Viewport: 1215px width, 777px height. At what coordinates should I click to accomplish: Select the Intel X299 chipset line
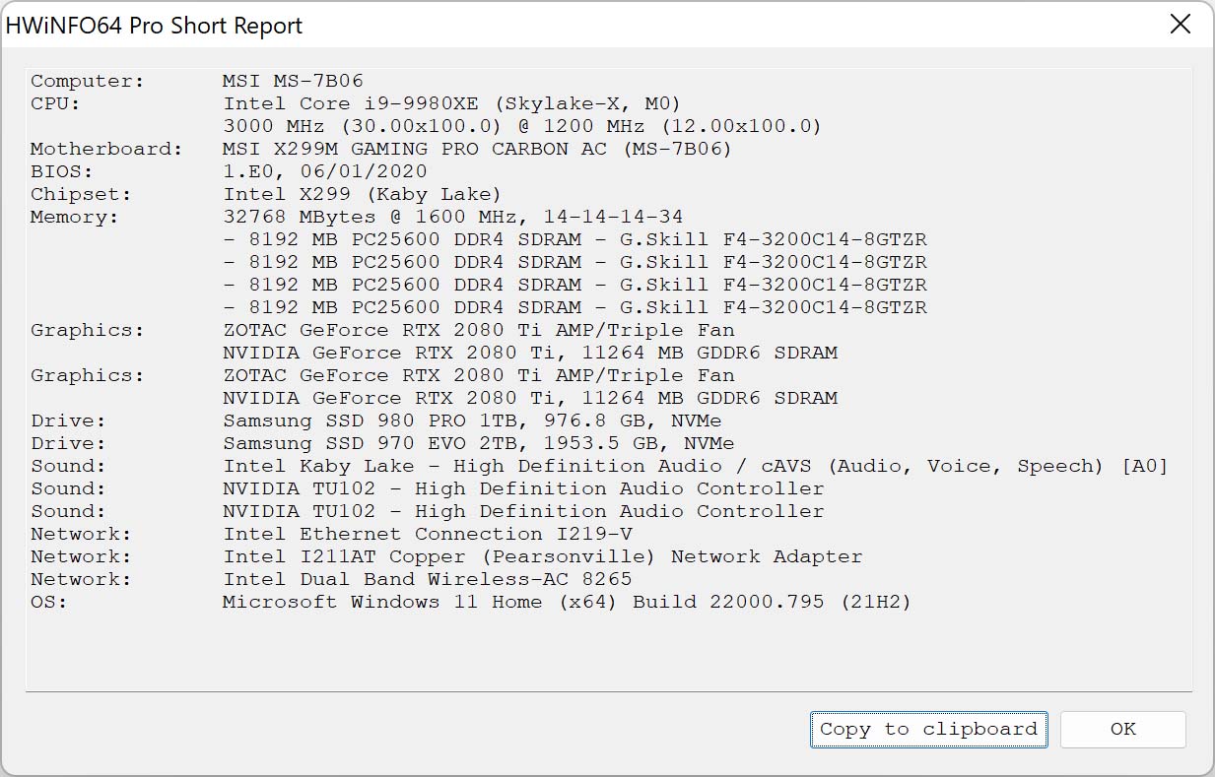click(x=362, y=195)
